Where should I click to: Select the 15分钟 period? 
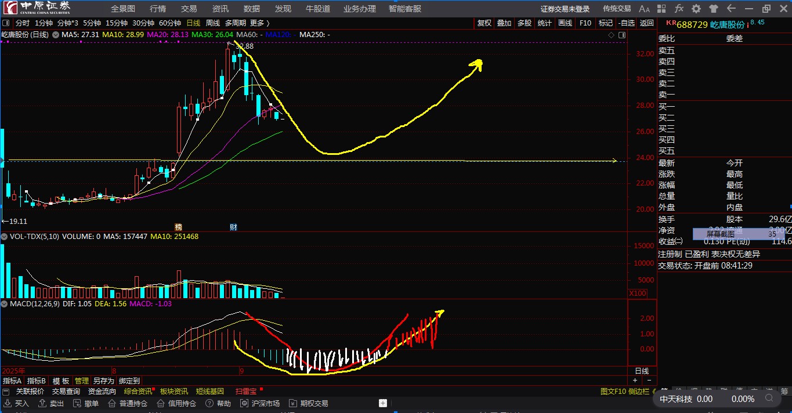[117, 23]
